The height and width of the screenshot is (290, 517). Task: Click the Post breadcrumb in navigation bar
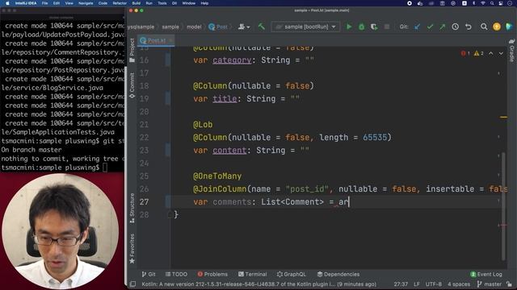[x=218, y=27]
